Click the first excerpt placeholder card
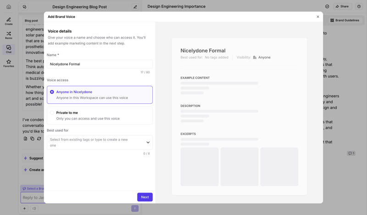 (x=200, y=167)
